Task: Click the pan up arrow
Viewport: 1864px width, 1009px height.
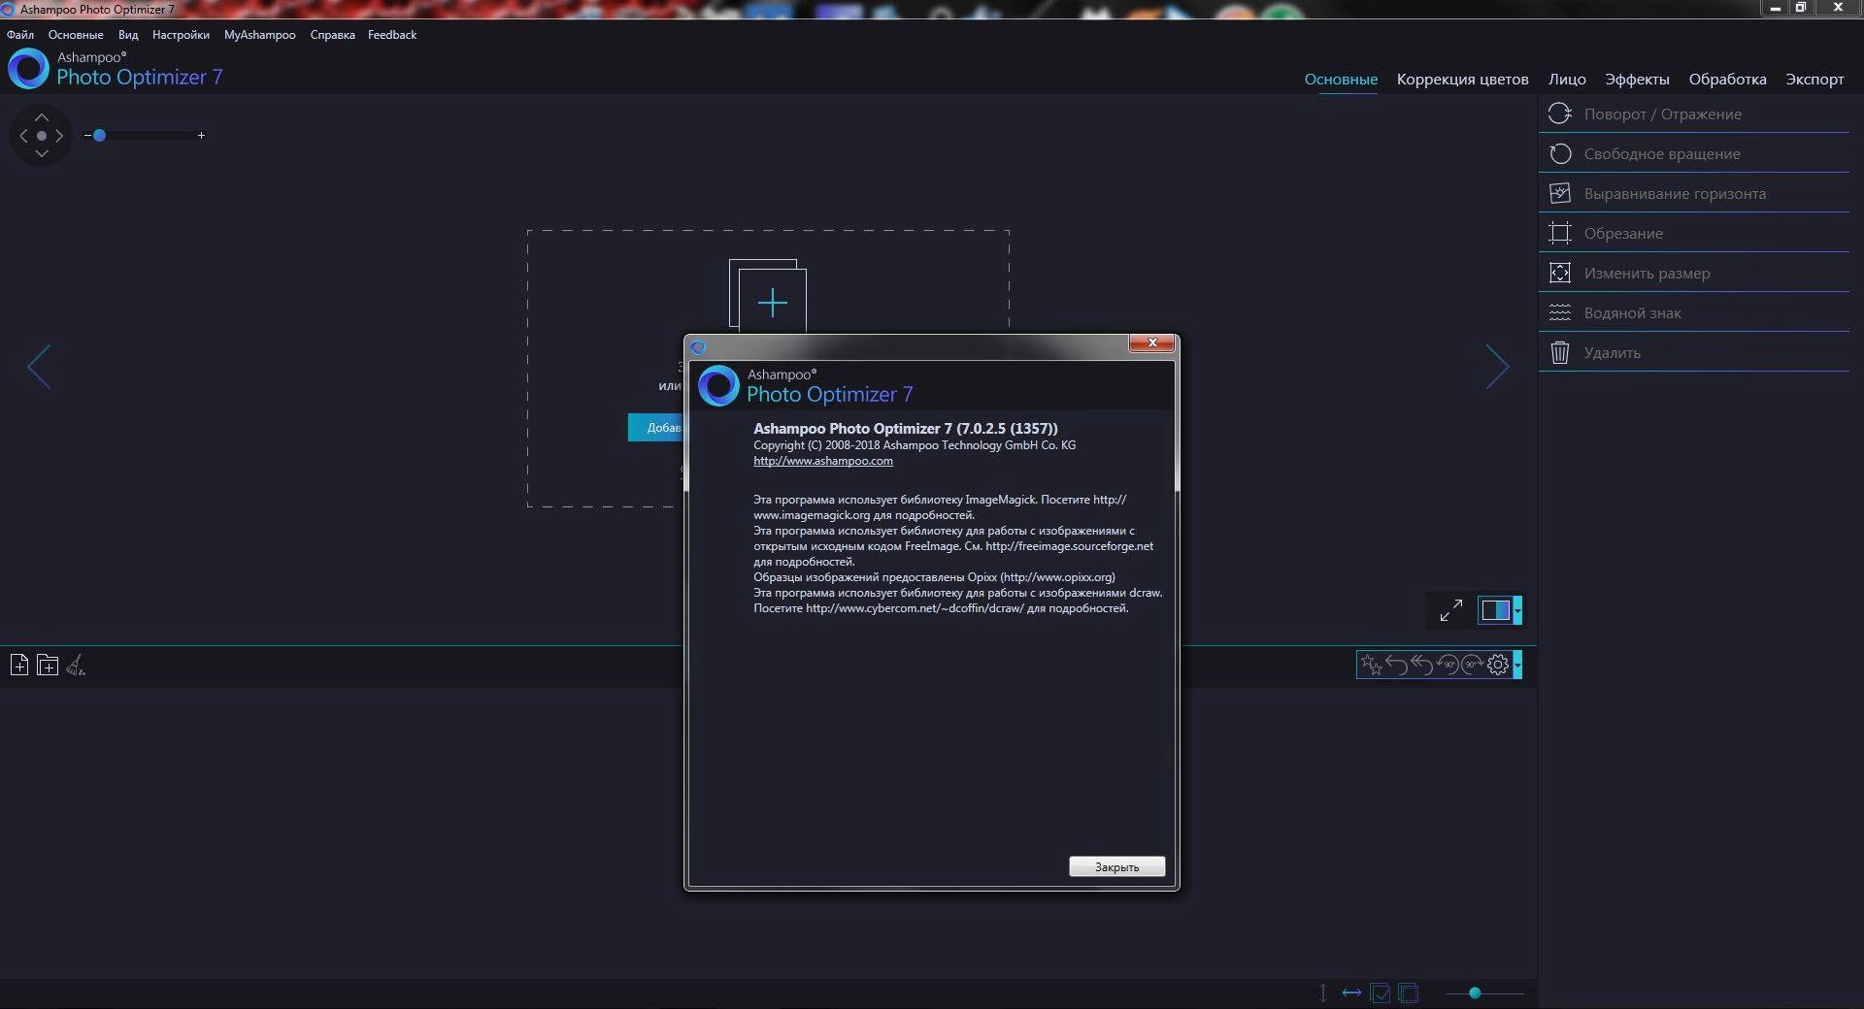Action: [41, 116]
